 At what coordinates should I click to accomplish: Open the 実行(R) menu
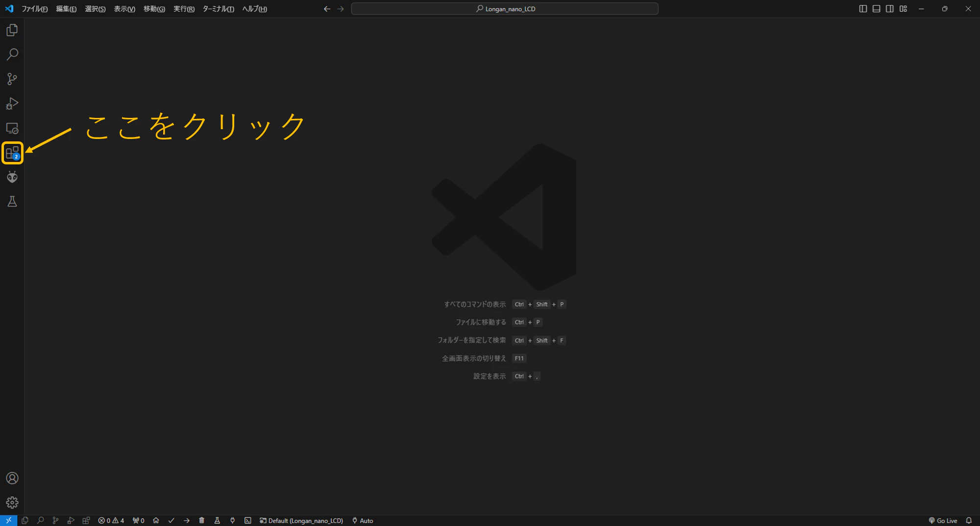coord(184,9)
